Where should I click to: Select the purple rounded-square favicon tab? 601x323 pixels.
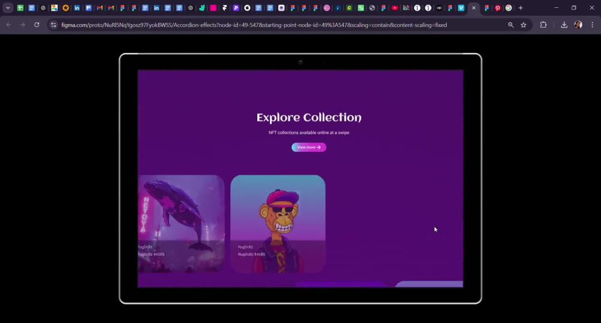pos(281,8)
